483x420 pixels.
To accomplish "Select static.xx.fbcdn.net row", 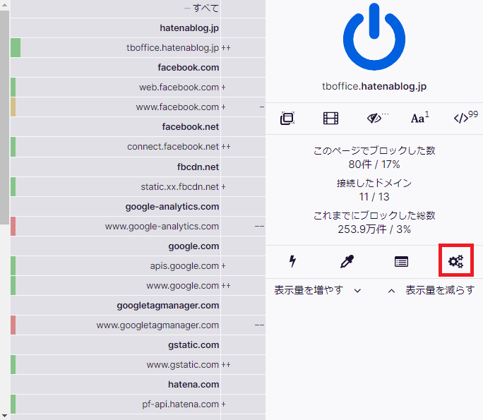I will (138, 186).
